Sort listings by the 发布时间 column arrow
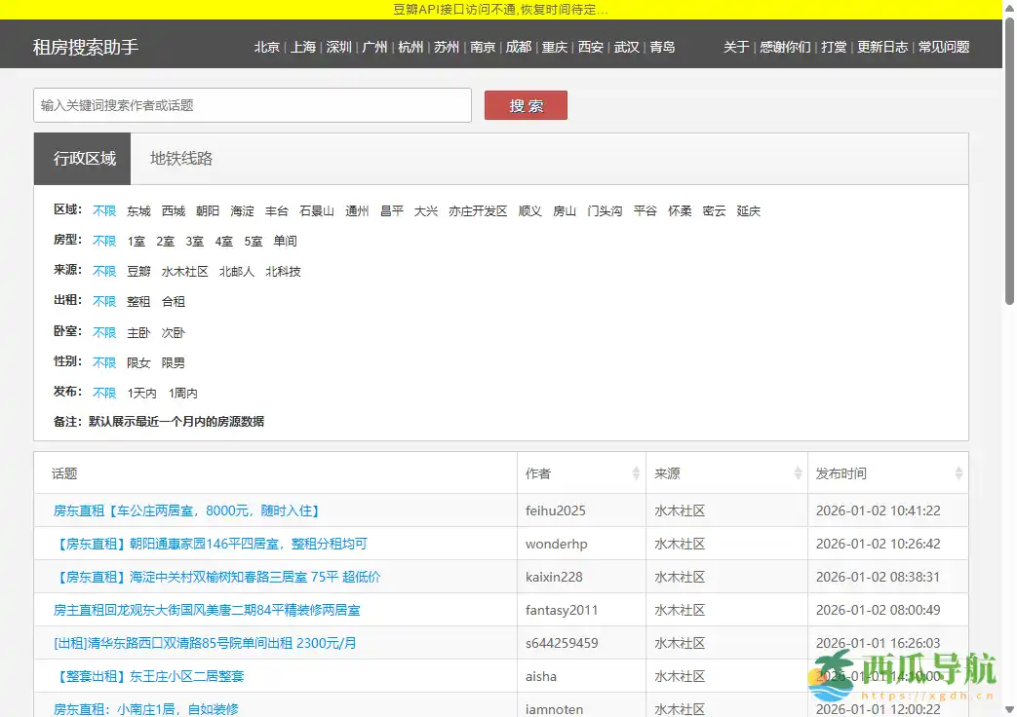This screenshot has width=1017, height=717. tap(960, 472)
